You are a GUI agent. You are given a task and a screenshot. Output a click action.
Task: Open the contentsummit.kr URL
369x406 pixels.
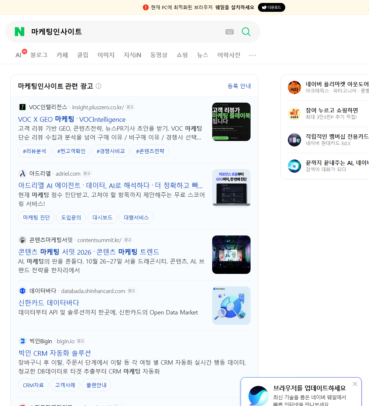pyautogui.click(x=99, y=240)
